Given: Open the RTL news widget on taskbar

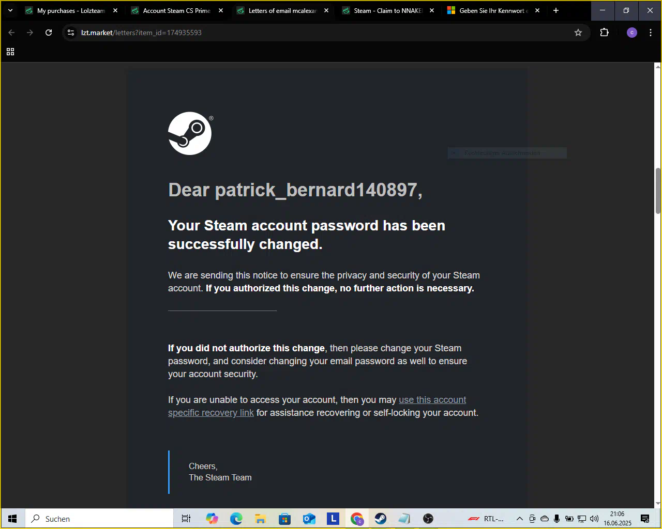Looking at the screenshot, I should click(x=485, y=519).
